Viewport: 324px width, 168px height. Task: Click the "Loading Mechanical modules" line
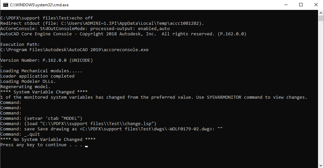coord(41,71)
